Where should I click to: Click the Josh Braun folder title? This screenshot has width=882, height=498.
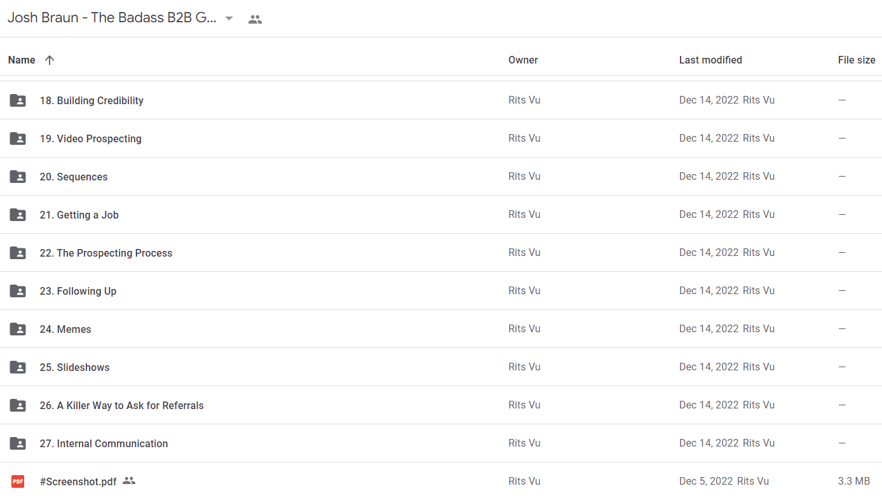point(112,18)
